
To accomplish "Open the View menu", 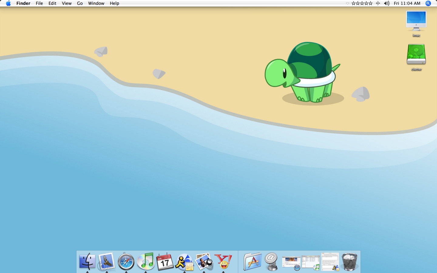I will 66,3.
